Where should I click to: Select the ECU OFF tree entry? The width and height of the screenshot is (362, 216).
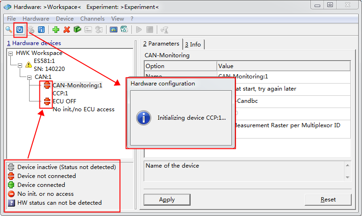coord(64,101)
